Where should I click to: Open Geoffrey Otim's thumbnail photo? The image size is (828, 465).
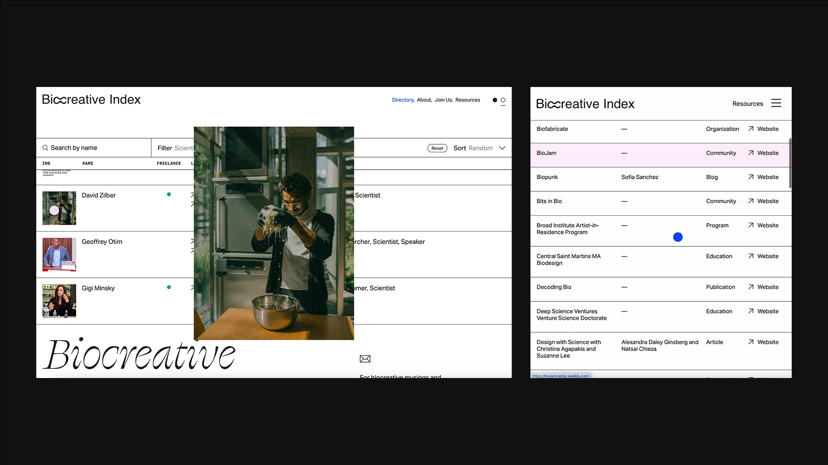pos(59,254)
